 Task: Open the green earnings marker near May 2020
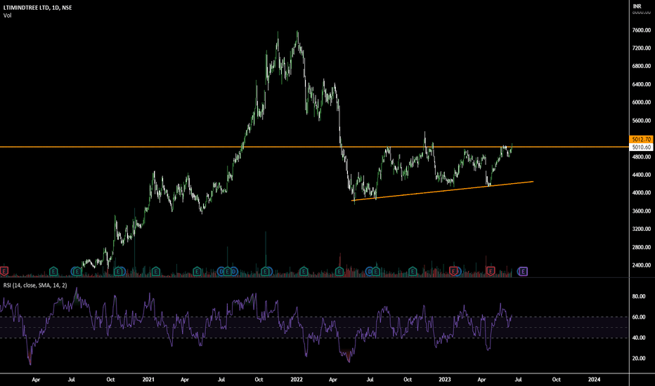[x=53, y=272]
